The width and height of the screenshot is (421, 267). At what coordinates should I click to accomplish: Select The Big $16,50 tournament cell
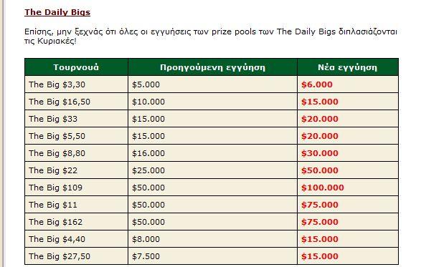tap(76, 102)
